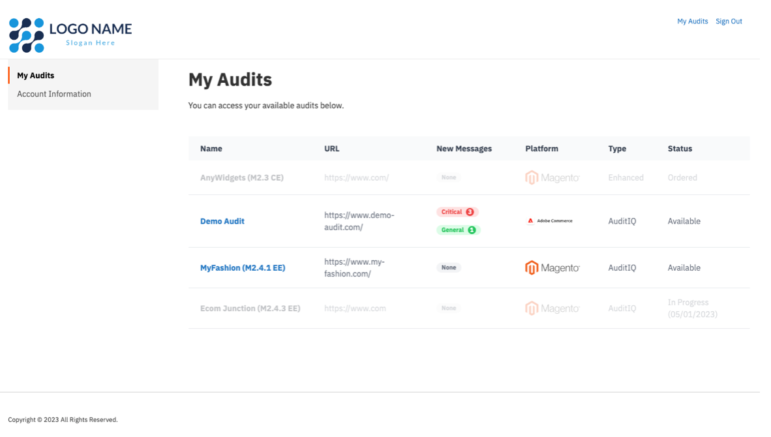Click the Status column header
This screenshot has height=437, width=771.
[680, 149]
